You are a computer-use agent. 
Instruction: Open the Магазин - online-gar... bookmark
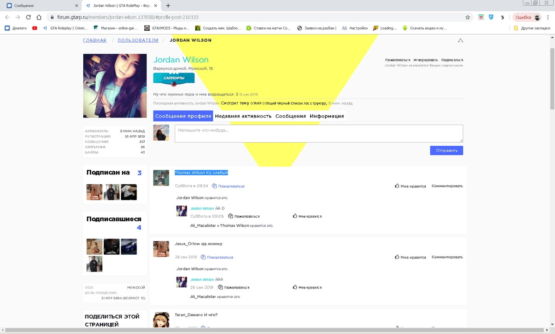click(x=115, y=28)
